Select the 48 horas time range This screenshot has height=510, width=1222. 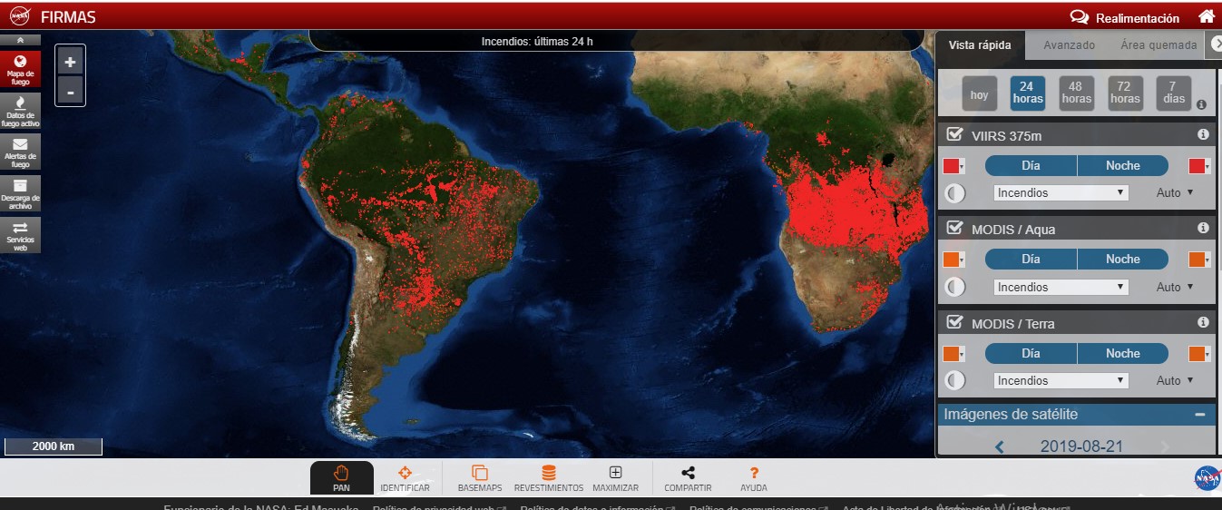(x=1076, y=93)
